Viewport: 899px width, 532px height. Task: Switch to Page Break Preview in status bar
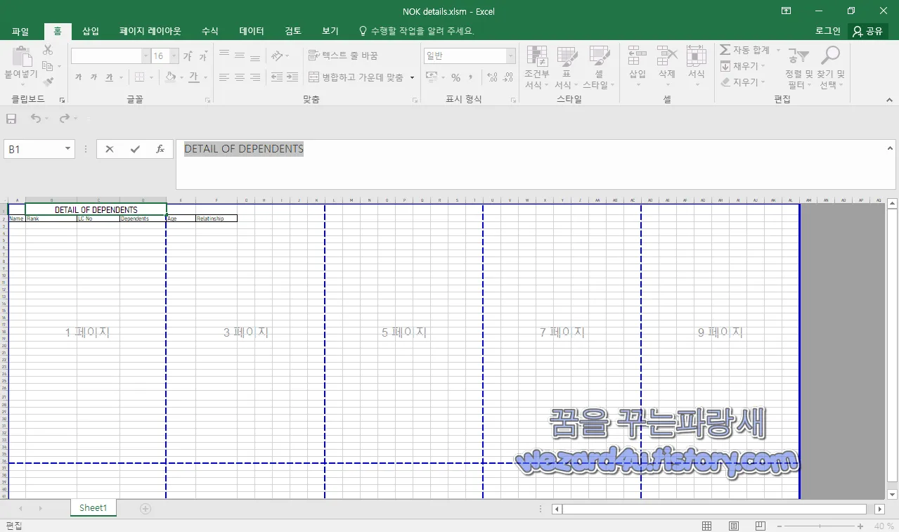coord(761,526)
